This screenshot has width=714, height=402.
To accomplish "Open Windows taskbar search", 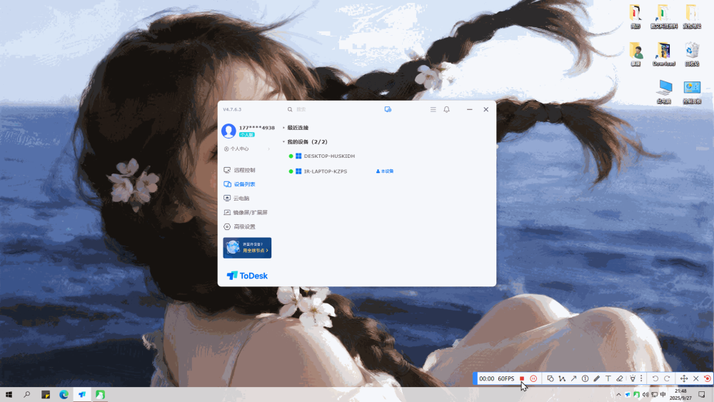I will pos(27,395).
